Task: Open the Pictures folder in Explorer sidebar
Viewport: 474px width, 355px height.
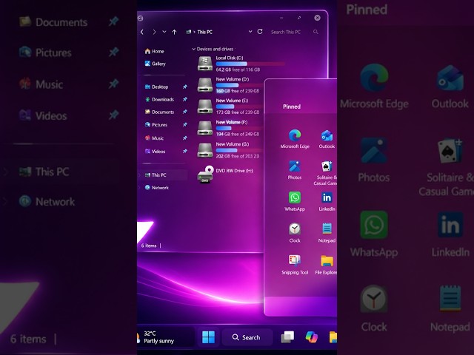Action: click(x=156, y=125)
